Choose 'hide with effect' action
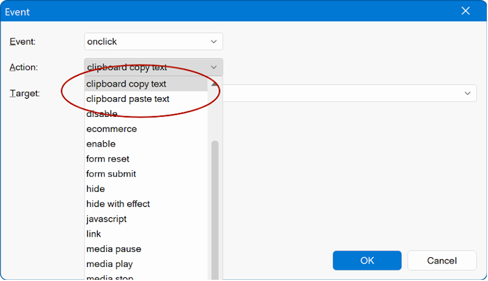Screen dimensions: 488x281 click(118, 204)
